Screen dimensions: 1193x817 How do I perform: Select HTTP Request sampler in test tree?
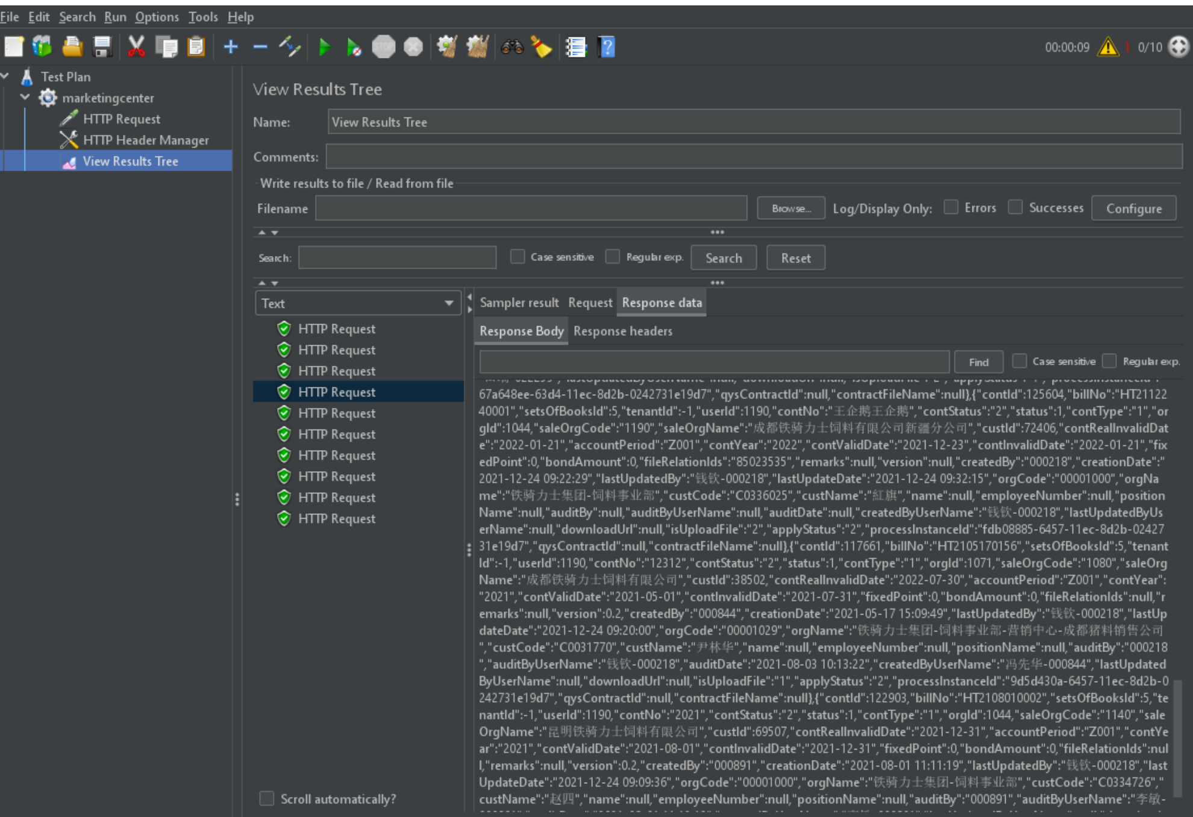tap(122, 119)
